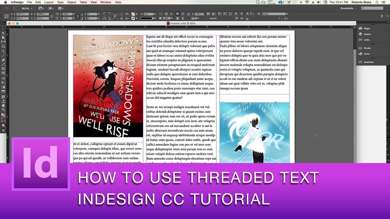The width and height of the screenshot is (390, 219).
Task: Open the Spotlight search magnifier
Action: 377,2
